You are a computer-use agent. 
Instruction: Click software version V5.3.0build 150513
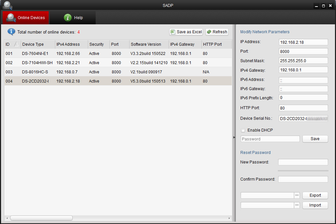148,81
